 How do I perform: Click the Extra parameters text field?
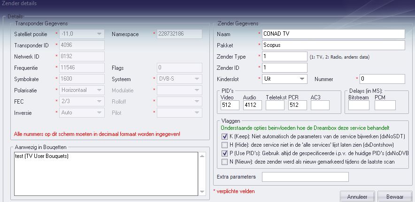[x=305, y=177]
